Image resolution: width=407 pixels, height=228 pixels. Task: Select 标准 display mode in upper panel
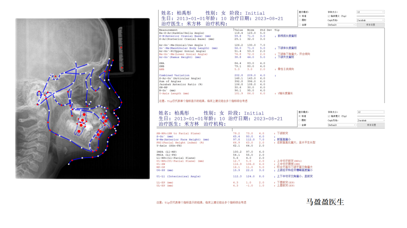[300, 16]
